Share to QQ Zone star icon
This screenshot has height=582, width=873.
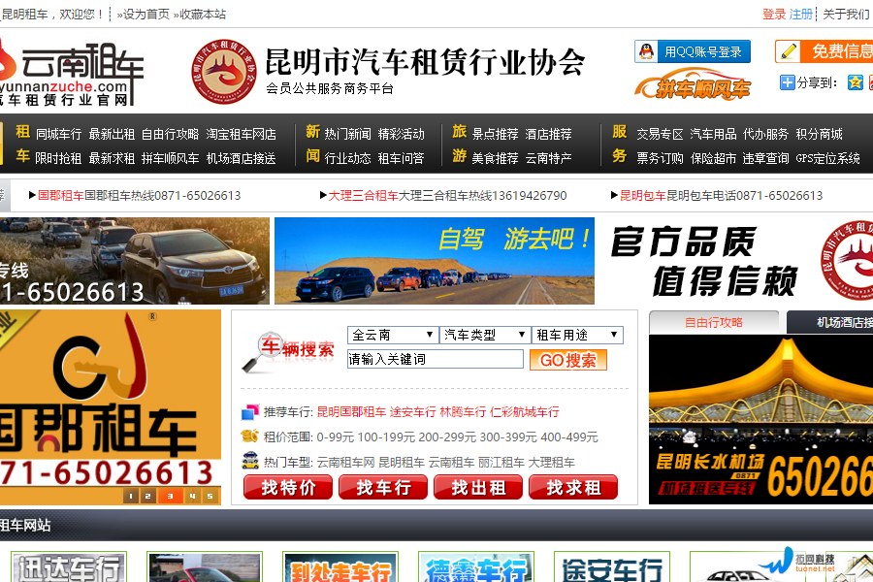pyautogui.click(x=855, y=82)
